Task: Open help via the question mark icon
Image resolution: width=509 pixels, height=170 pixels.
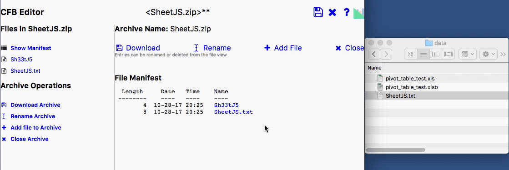Action: click(x=346, y=12)
